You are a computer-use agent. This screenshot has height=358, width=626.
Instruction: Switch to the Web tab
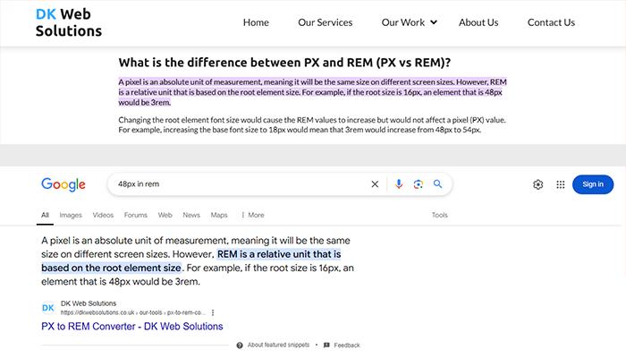point(165,215)
